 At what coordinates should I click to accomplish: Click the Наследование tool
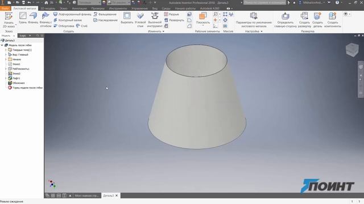tap(105, 20)
